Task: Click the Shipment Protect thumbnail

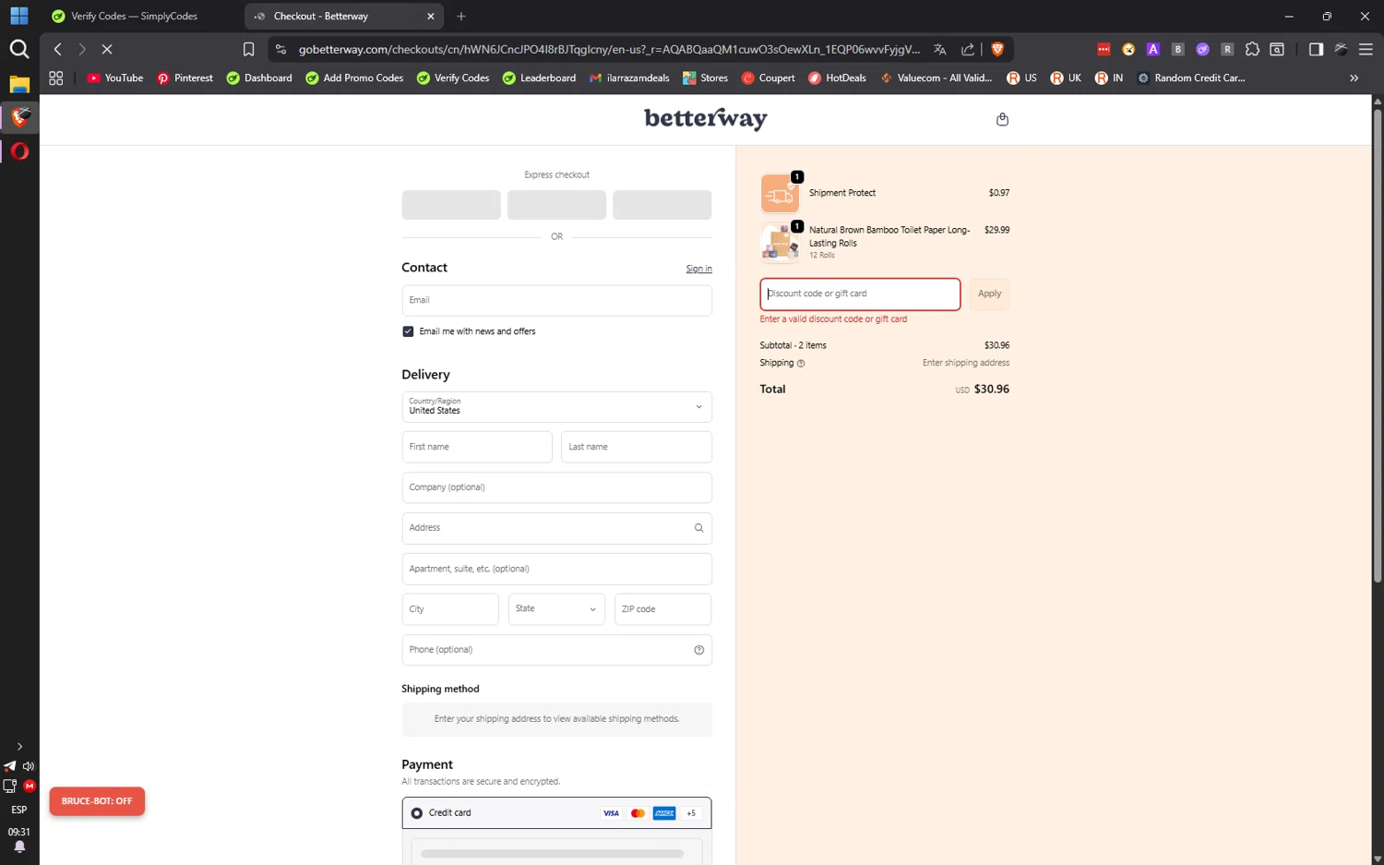Action: coord(780,194)
